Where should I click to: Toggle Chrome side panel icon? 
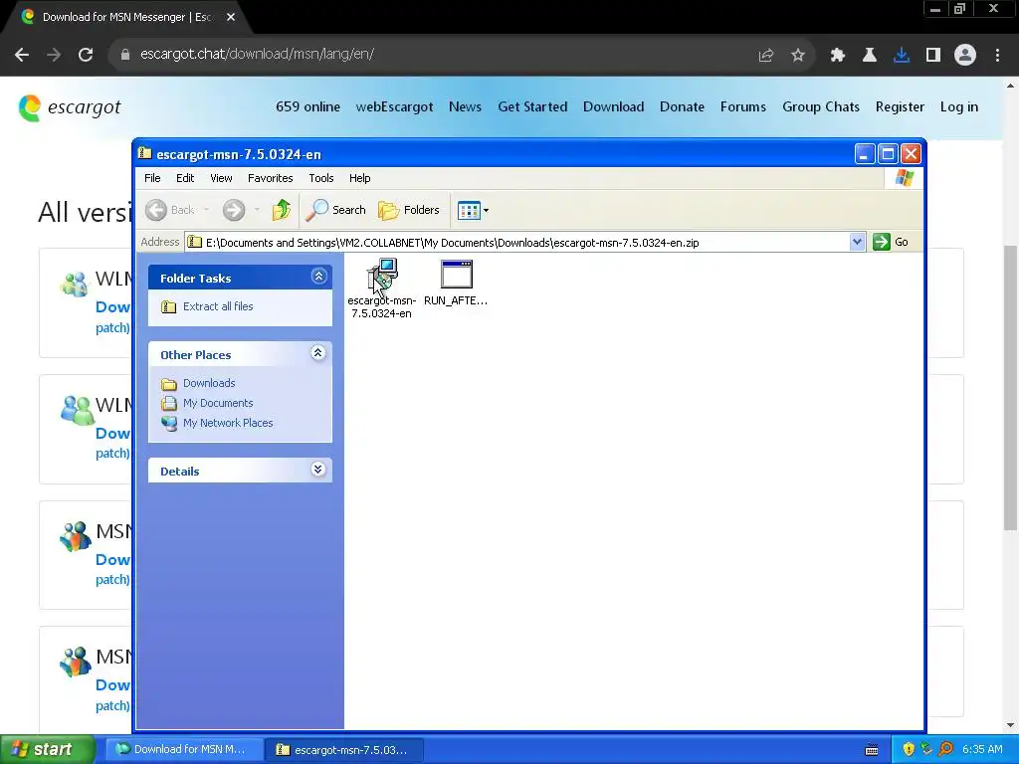tap(933, 56)
